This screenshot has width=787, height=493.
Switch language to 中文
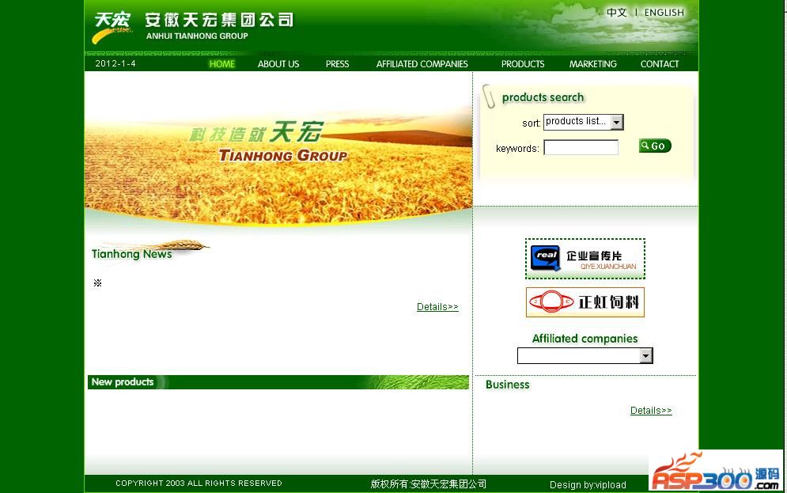616,12
